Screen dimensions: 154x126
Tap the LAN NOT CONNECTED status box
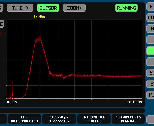click(24, 119)
